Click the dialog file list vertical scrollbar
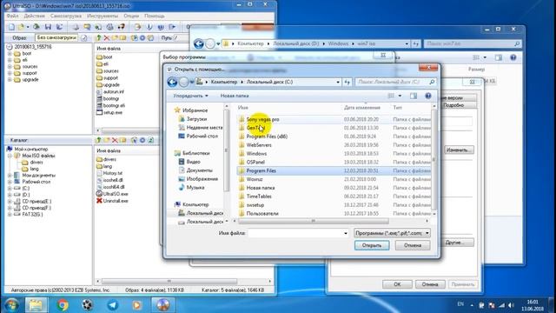Screen dimensions: 556x313 [434, 160]
